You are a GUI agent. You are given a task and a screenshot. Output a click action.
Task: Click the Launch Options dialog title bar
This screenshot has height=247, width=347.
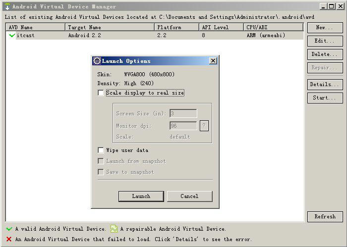click(155, 61)
